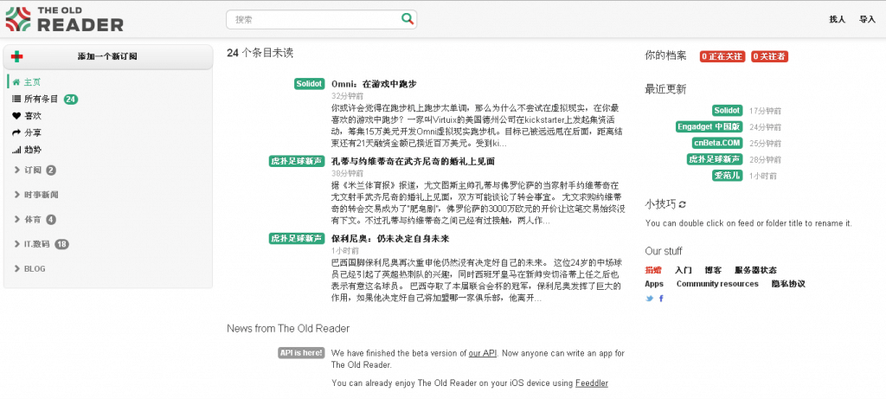Open 主页 in the sidebar

pos(32,82)
